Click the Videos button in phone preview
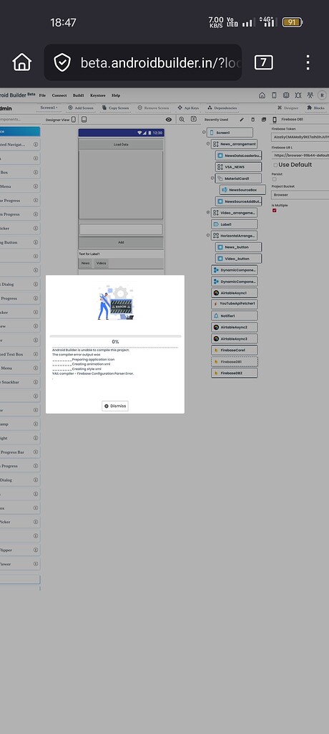Viewport: 329px width, 734px height. pyautogui.click(x=102, y=264)
